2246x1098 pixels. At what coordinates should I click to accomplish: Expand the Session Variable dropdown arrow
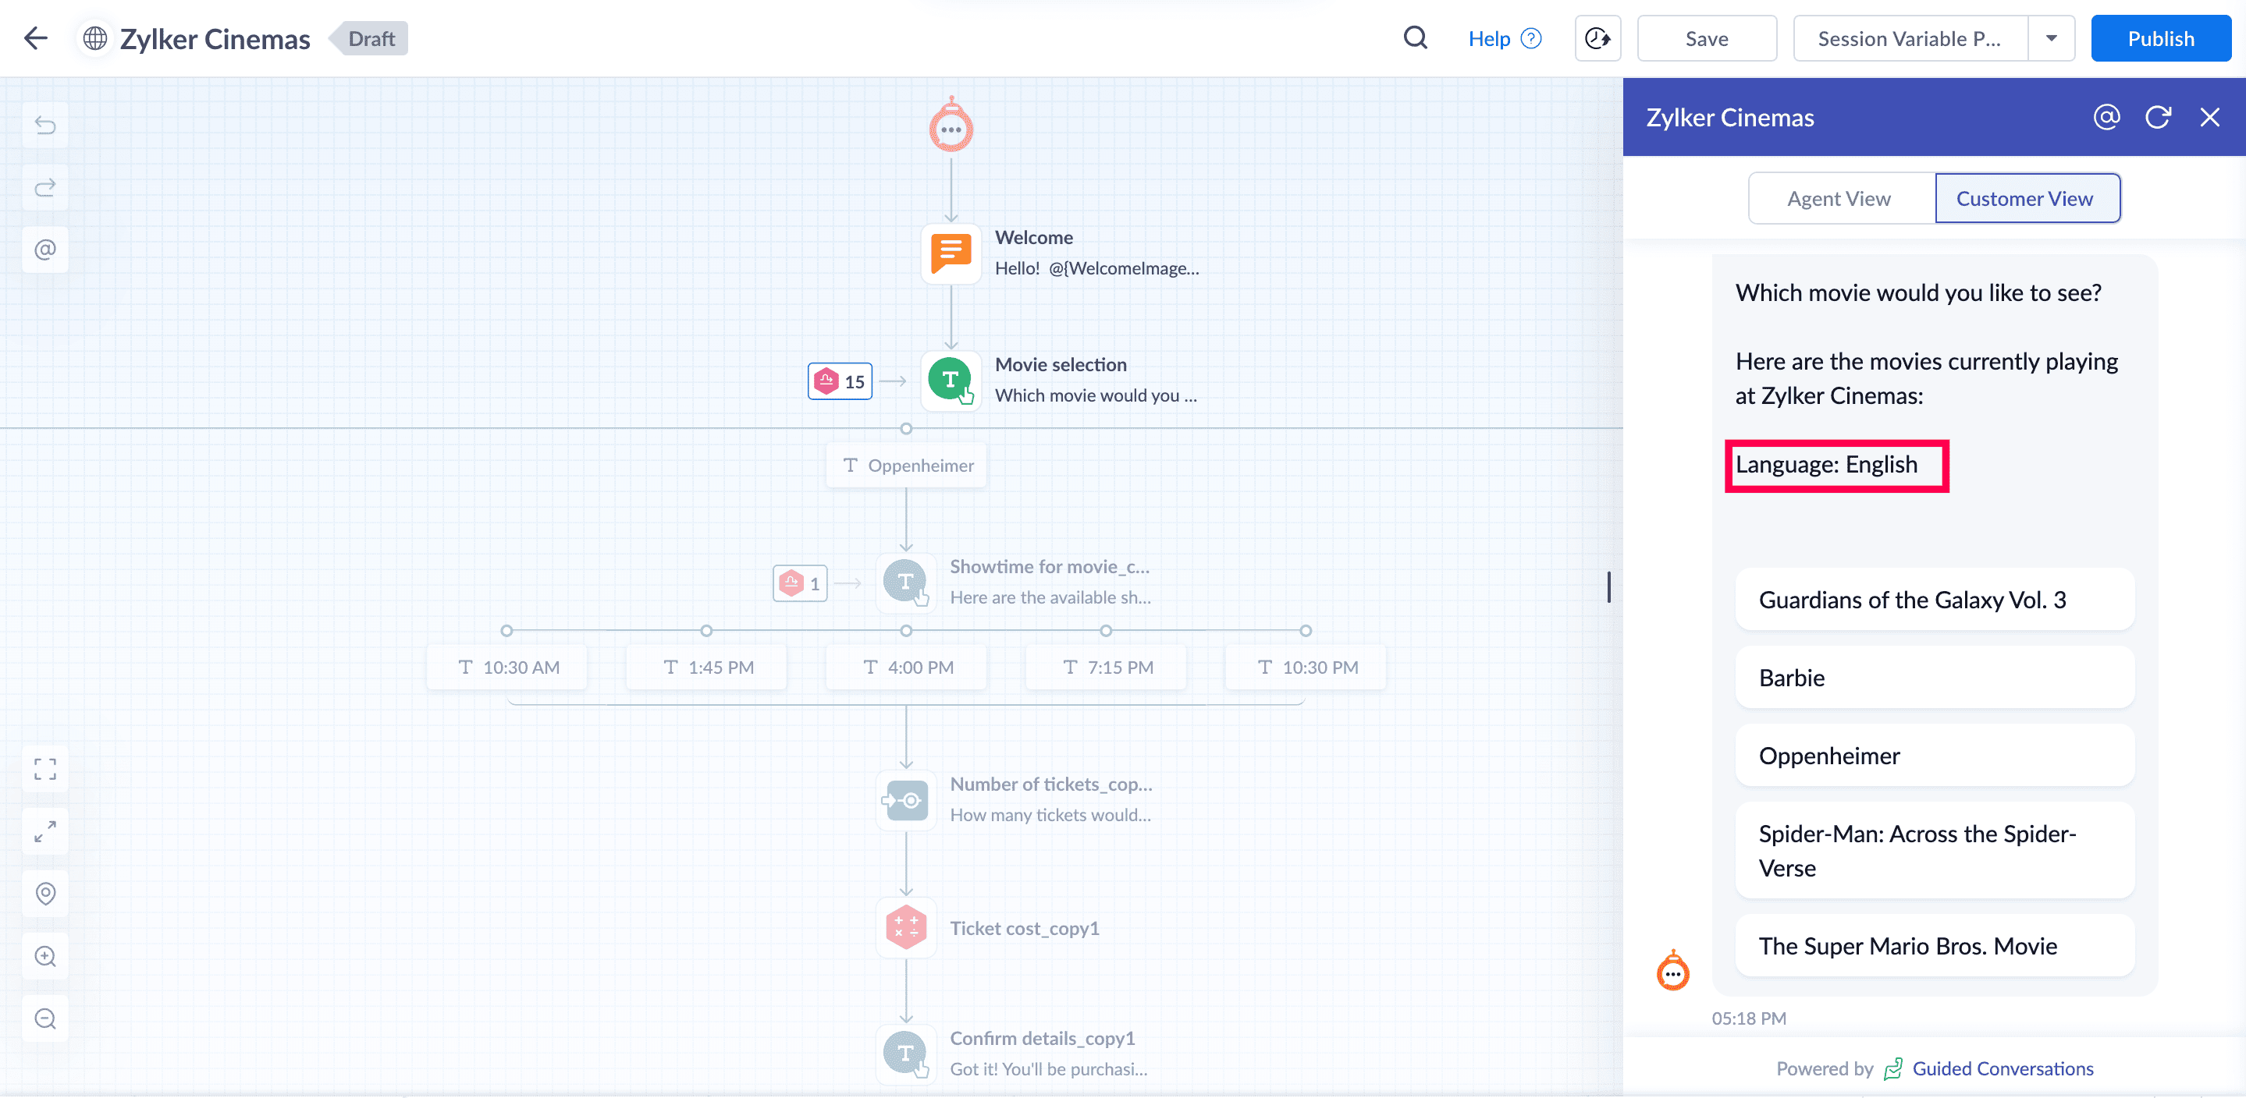point(2051,38)
